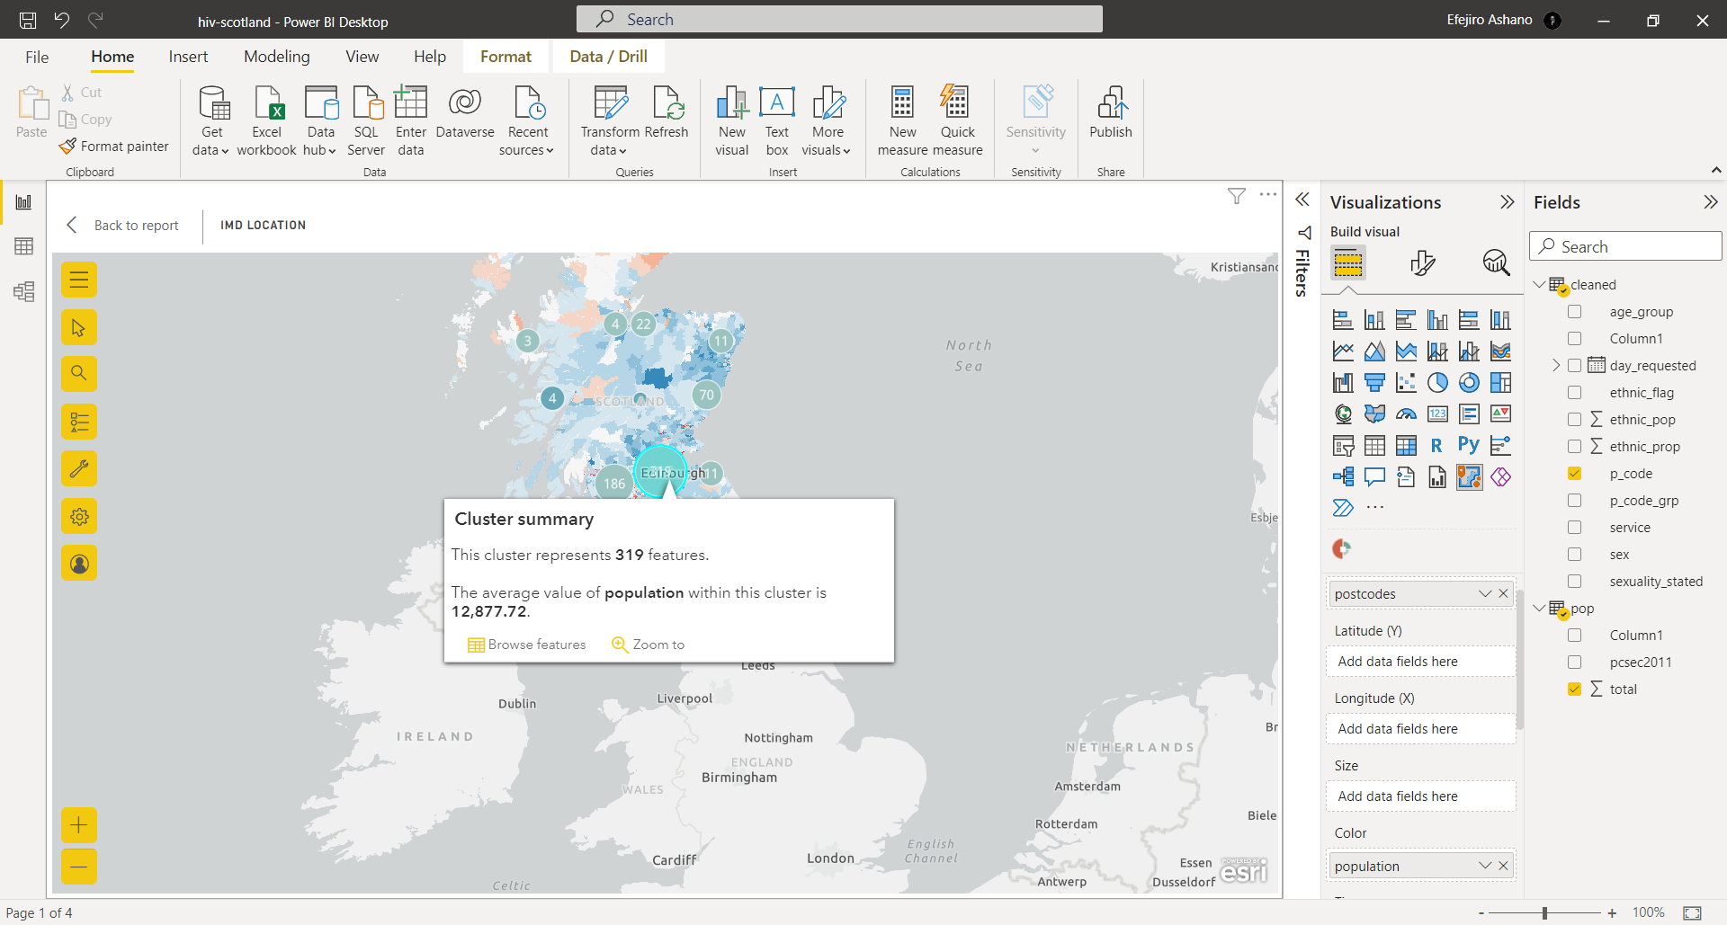Open the ArcGIS user account tool
Viewport: 1727px width, 925px height.
click(x=79, y=564)
